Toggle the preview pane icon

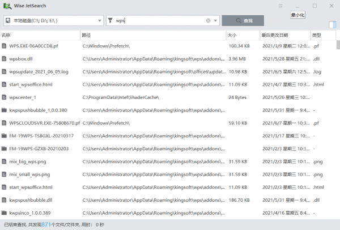tap(333, 25)
